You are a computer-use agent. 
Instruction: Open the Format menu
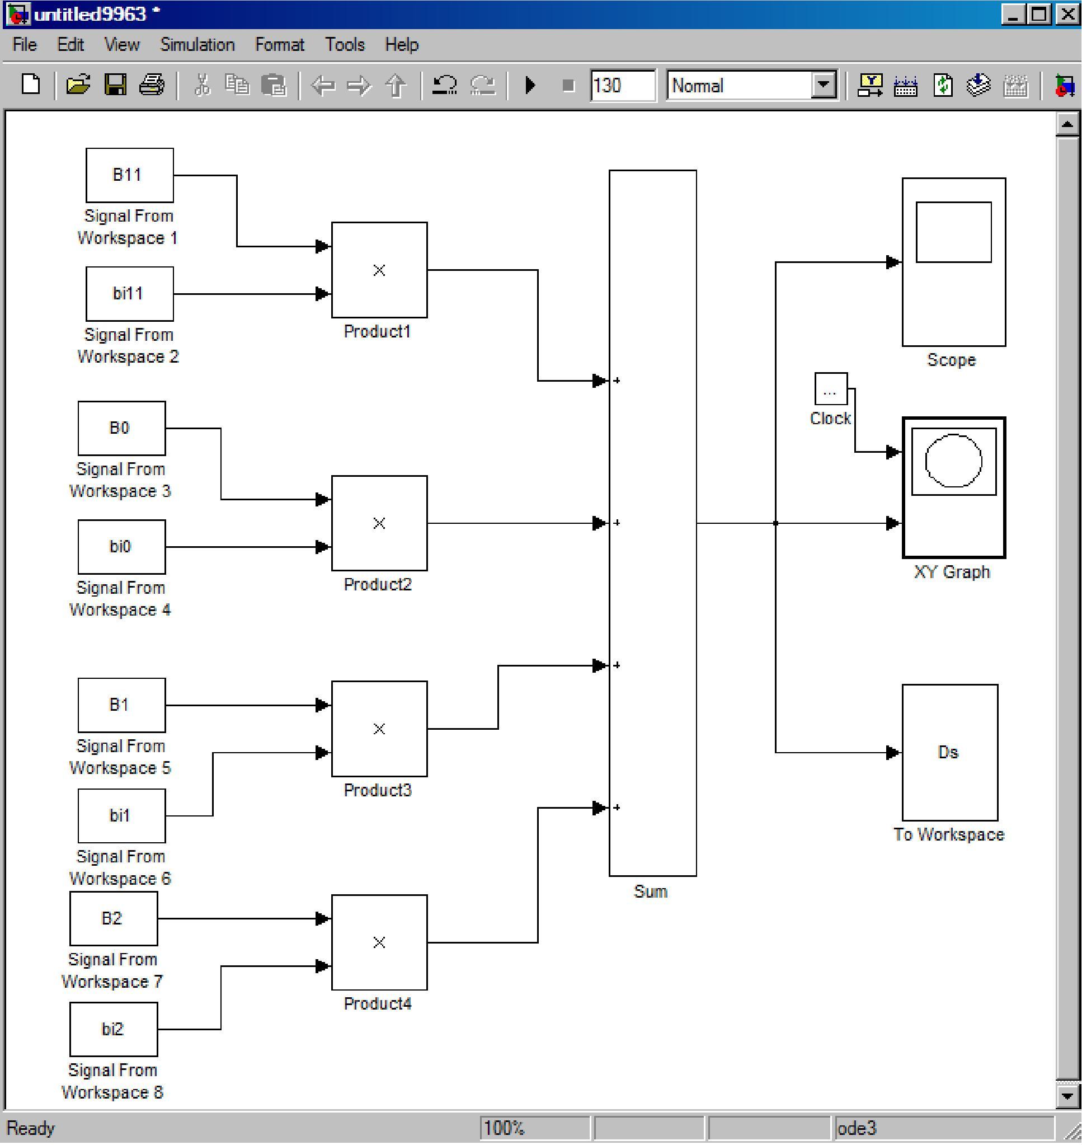click(280, 44)
